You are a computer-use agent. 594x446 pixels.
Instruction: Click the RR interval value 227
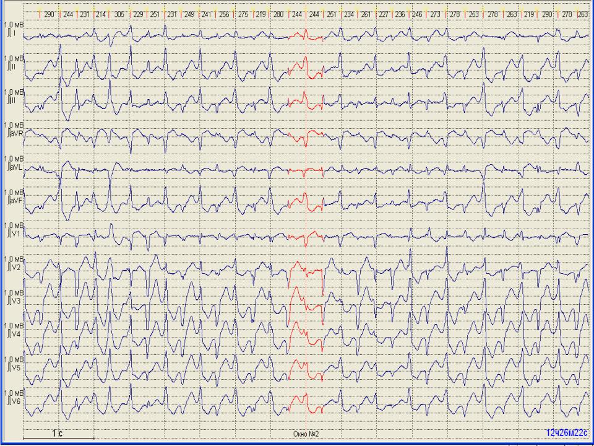pos(384,14)
